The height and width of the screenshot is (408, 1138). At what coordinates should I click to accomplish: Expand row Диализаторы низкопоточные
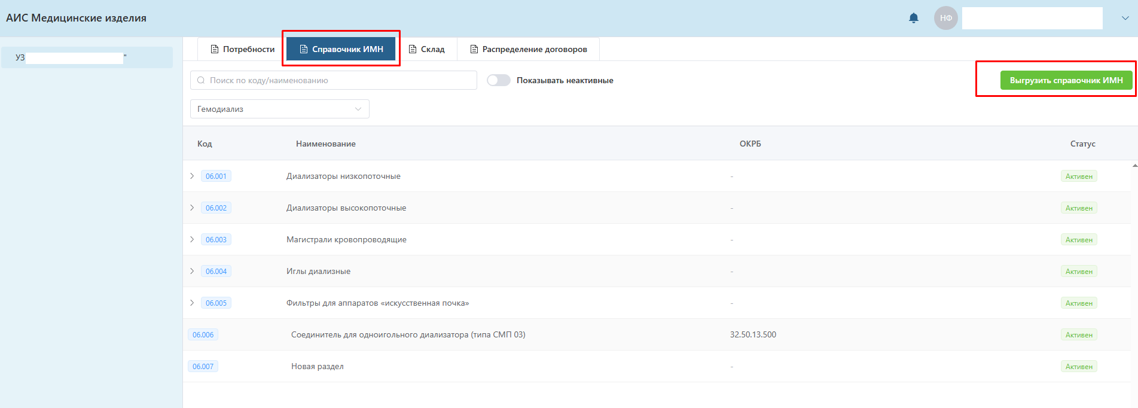click(x=192, y=176)
